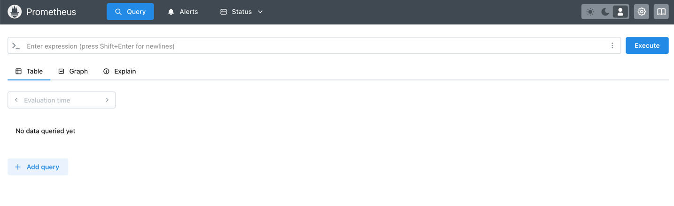Switch to the dark theme moon toggle
Screen dimensions: 674x206
(605, 12)
